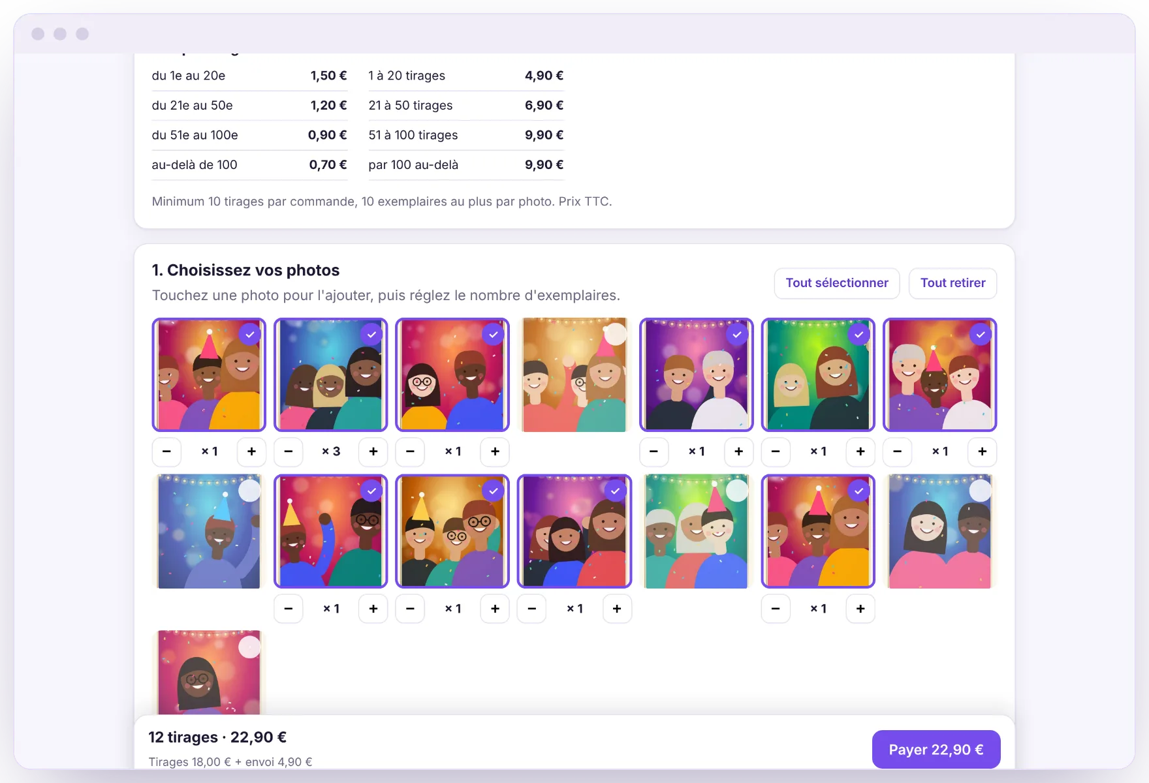Click the plus button under the ×3 photo

[373, 452]
